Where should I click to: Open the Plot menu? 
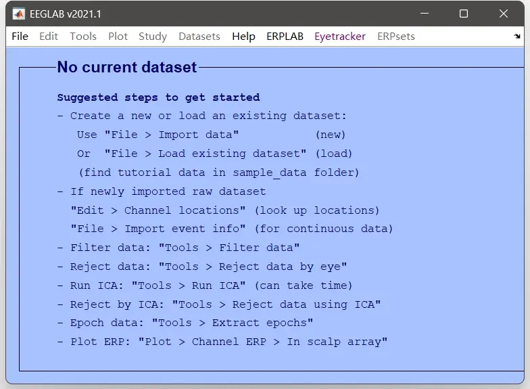[x=118, y=37]
